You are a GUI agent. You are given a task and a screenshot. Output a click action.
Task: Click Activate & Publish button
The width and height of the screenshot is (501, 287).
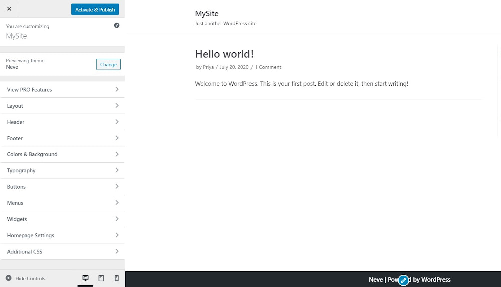click(95, 9)
